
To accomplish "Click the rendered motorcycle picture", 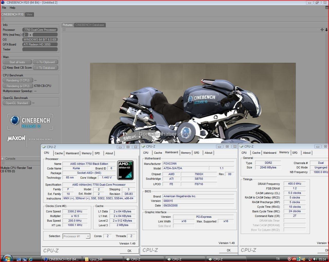I will tap(193, 103).
